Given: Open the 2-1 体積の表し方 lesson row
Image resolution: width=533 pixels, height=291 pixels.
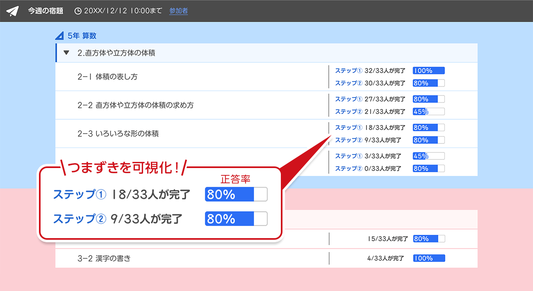Looking at the screenshot, I should (107, 77).
